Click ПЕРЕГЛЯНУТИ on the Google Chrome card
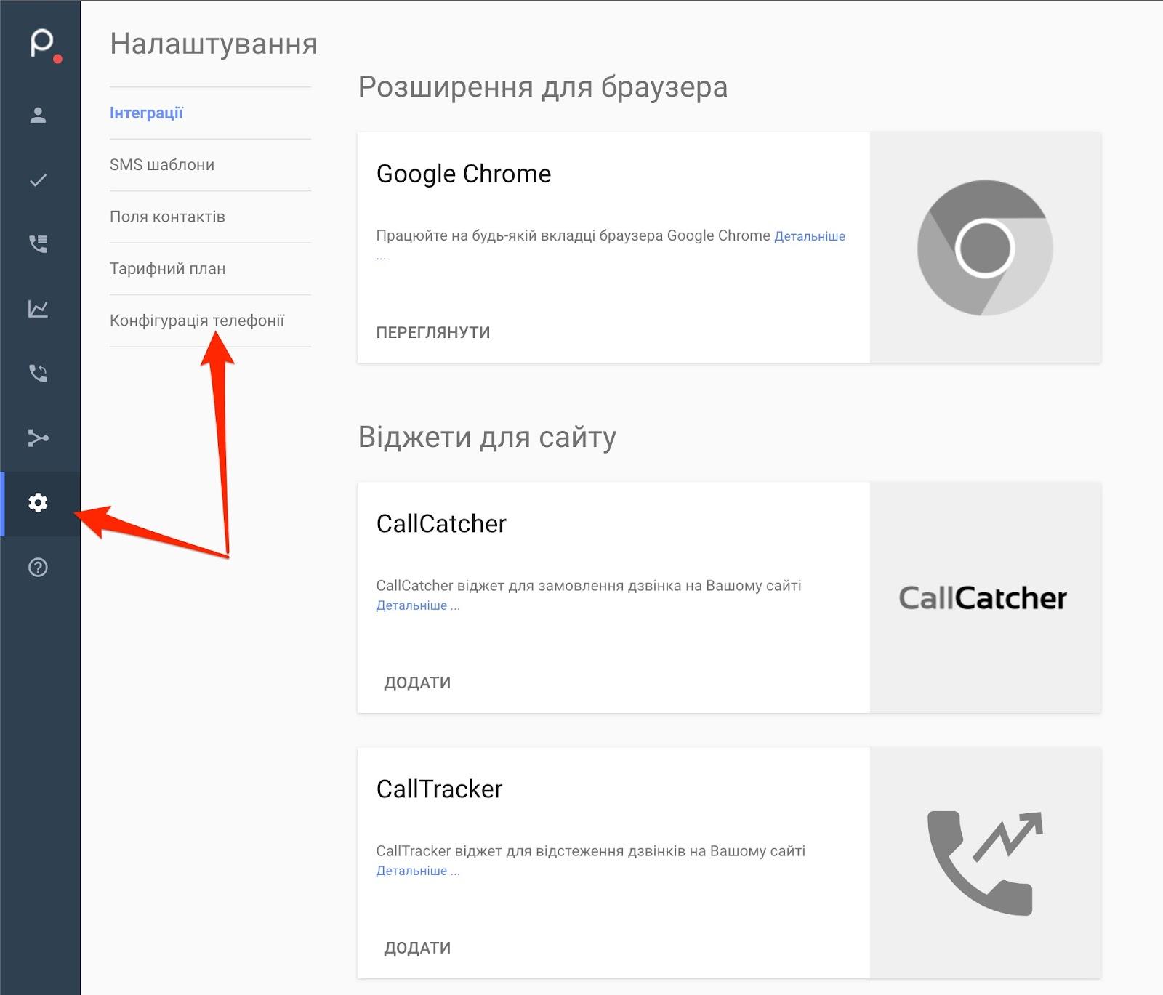Image resolution: width=1163 pixels, height=995 pixels. (433, 332)
